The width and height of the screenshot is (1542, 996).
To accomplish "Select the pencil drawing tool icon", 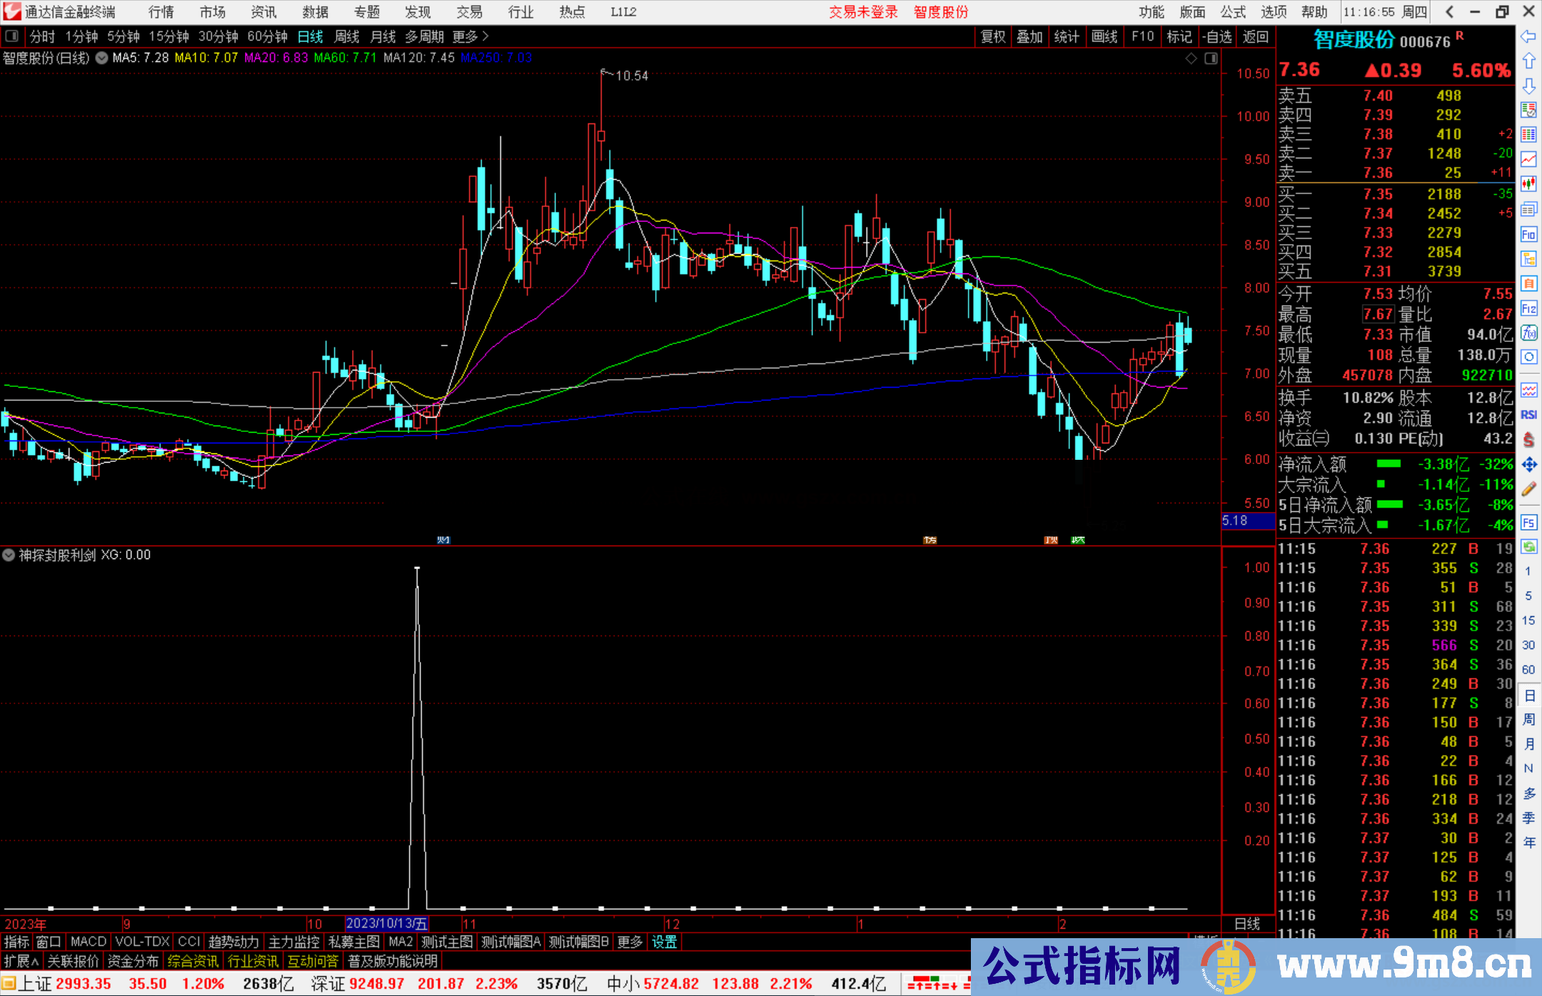I will click(1528, 489).
